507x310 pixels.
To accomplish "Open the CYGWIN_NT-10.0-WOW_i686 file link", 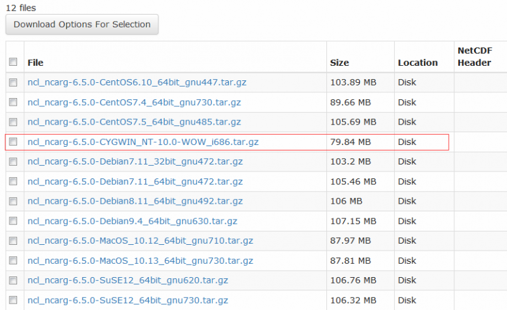I will pyautogui.click(x=143, y=142).
